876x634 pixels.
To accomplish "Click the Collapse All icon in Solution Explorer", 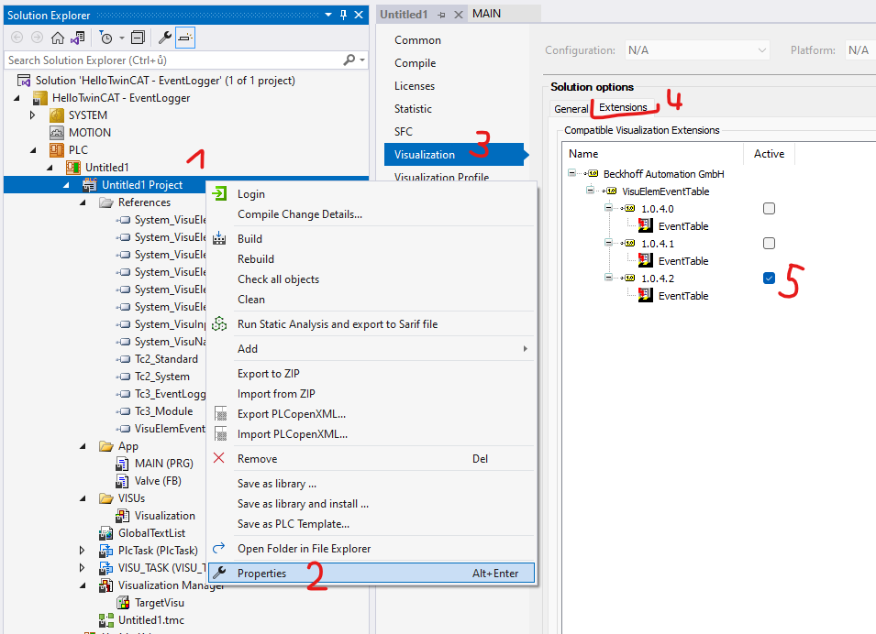I will pos(138,38).
